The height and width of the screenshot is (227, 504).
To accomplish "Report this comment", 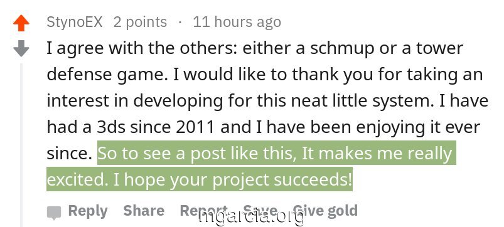I will coord(204,211).
